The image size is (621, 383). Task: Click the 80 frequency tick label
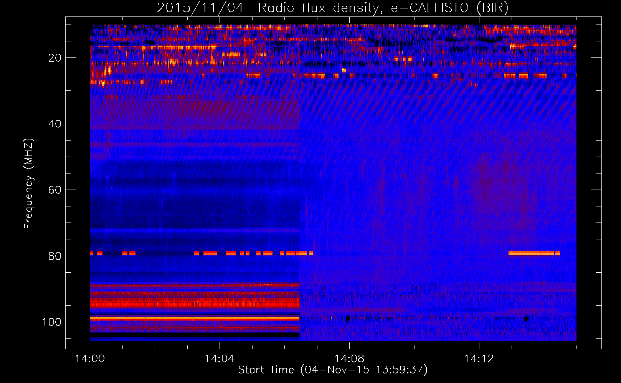tap(55, 256)
